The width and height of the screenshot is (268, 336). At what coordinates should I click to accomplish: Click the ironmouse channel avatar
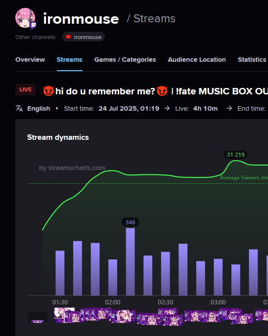pos(25,18)
